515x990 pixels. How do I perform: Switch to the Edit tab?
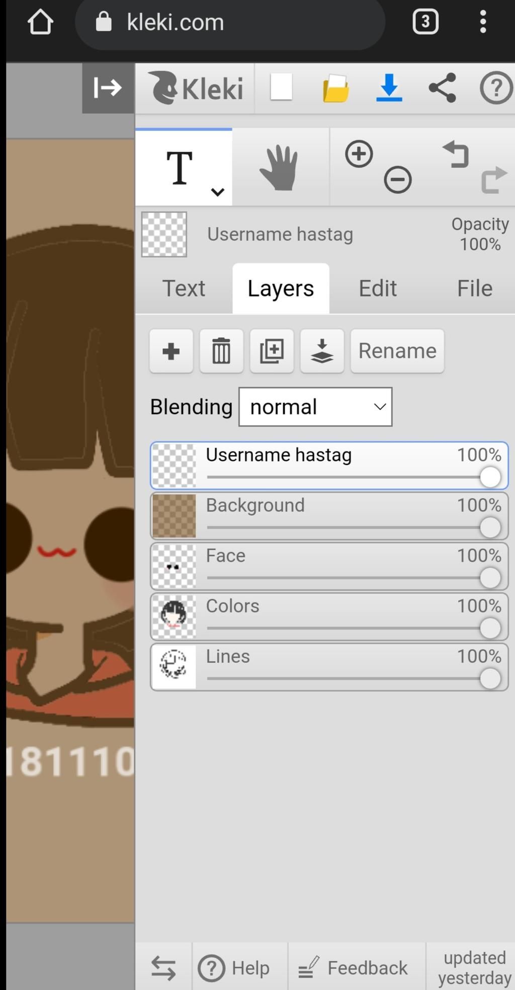(378, 289)
